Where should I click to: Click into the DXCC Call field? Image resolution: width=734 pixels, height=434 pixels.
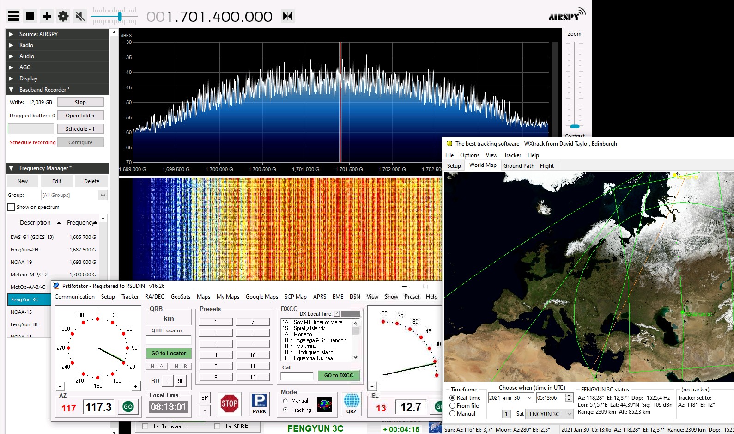point(297,376)
